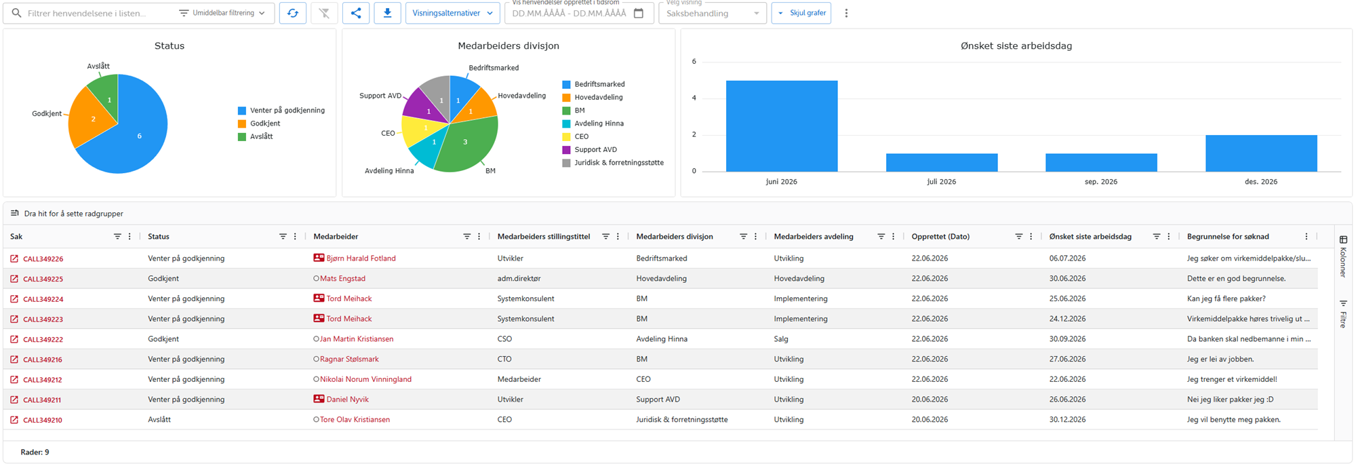Click the download icon button
The height and width of the screenshot is (464, 1356).
click(387, 13)
